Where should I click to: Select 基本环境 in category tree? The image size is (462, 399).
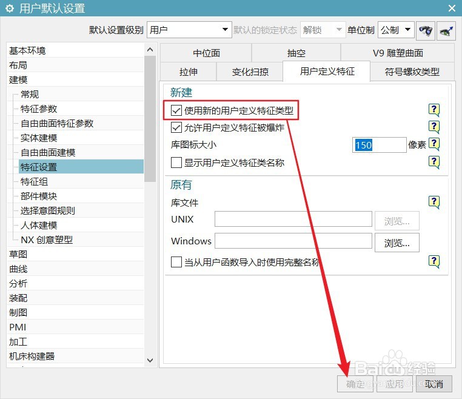[75, 51]
